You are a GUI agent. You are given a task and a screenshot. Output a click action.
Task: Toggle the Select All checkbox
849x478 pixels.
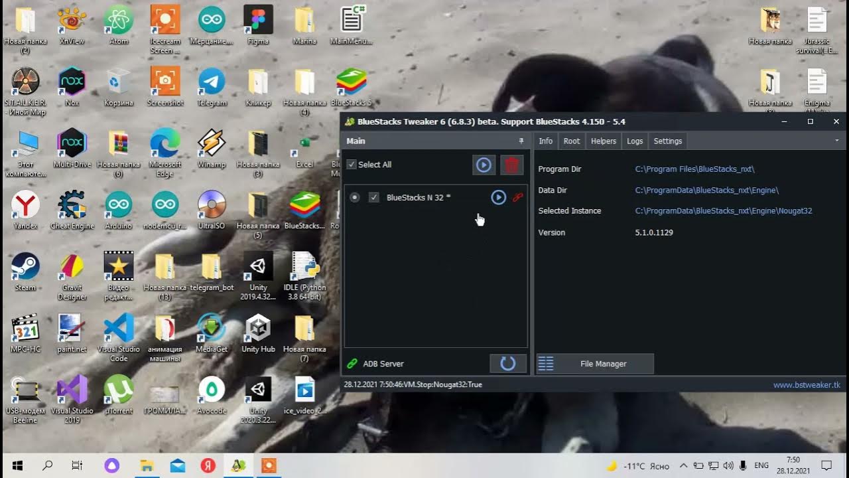(x=352, y=165)
